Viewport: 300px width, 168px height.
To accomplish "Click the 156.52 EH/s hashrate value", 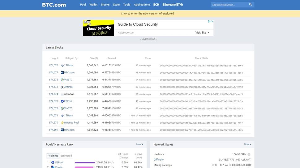I will pyautogui.click(x=239, y=154).
